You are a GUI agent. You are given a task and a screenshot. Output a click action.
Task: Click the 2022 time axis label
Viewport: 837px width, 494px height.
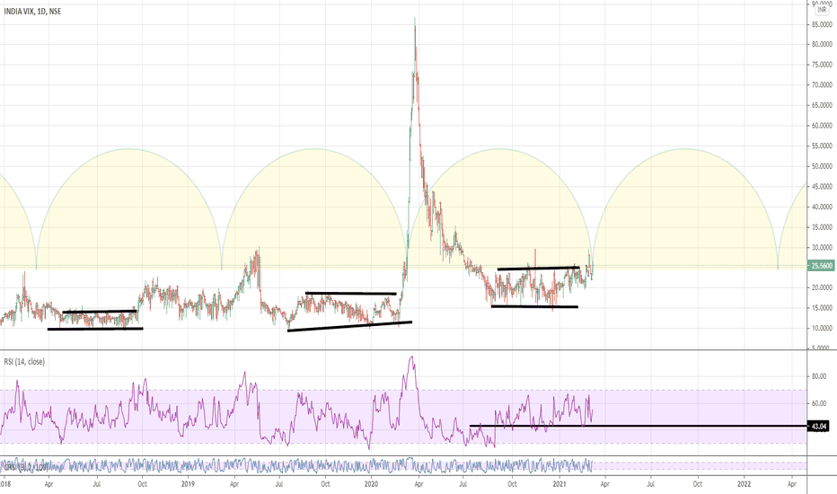[x=744, y=484]
